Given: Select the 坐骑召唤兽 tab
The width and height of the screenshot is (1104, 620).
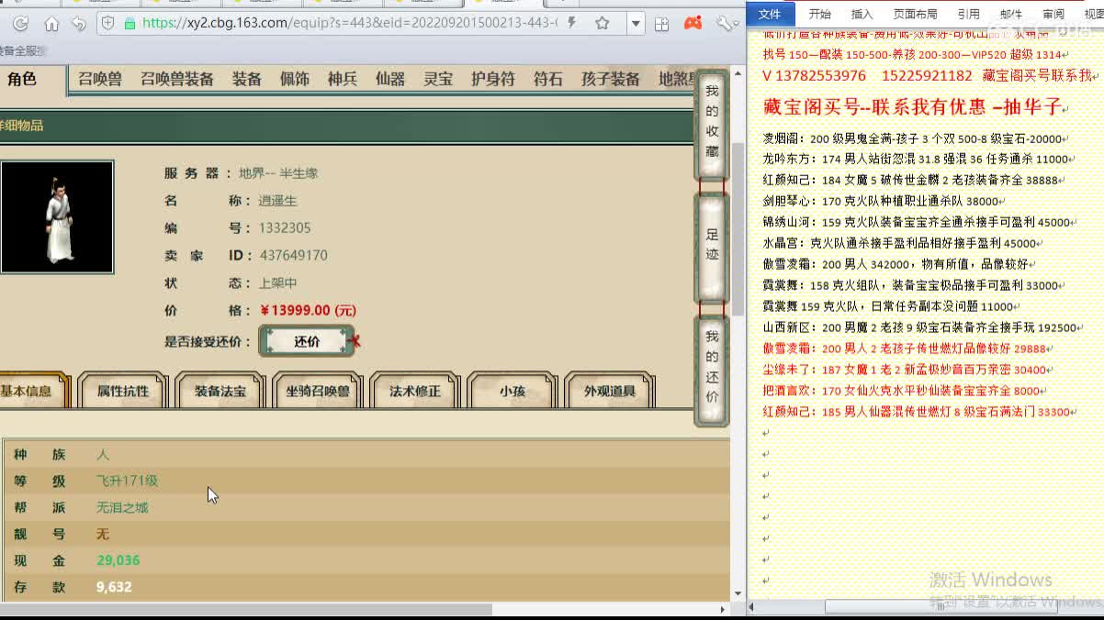Looking at the screenshot, I should [x=317, y=391].
